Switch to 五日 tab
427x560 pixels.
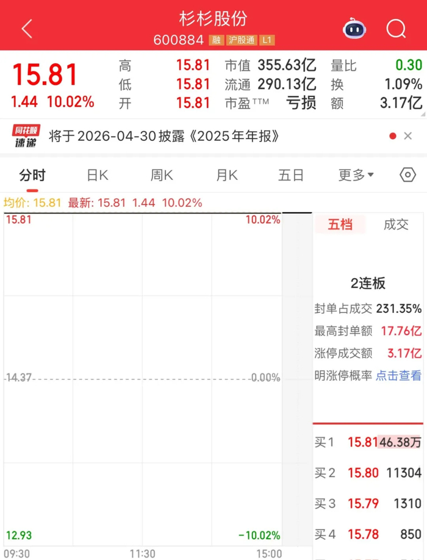point(291,175)
